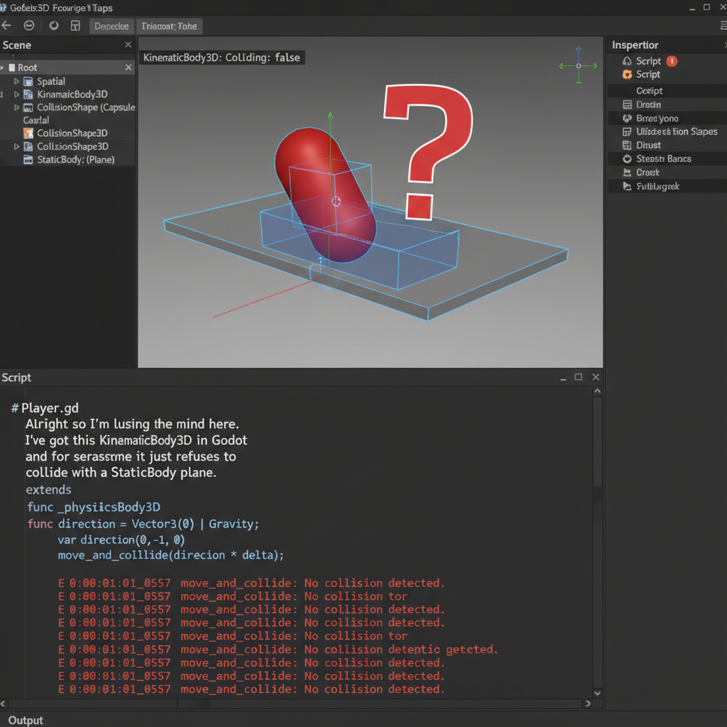Click the func _physiicsBody3D line

94,507
